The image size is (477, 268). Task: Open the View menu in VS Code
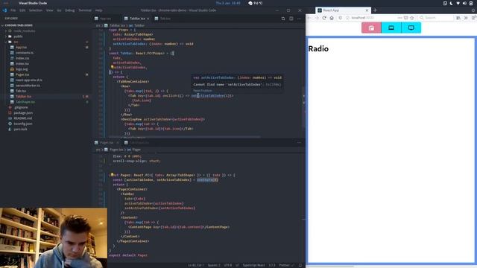pyautogui.click(x=50, y=10)
